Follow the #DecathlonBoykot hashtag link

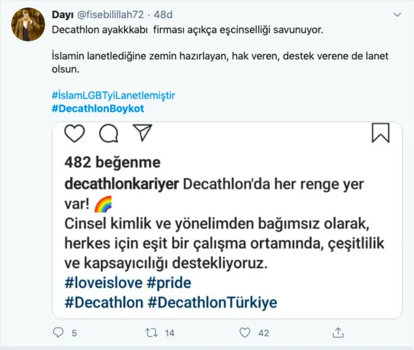[x=97, y=108]
